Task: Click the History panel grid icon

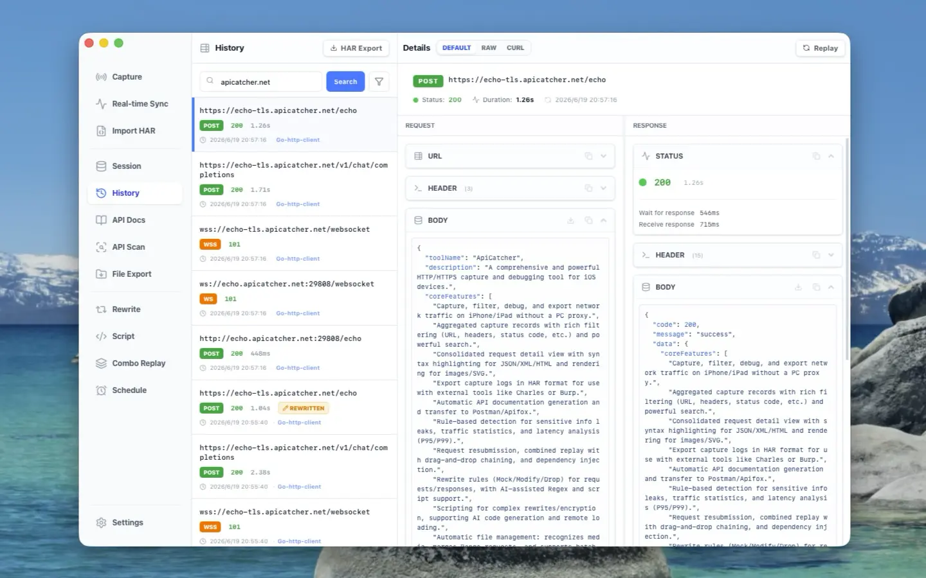Action: click(204, 48)
